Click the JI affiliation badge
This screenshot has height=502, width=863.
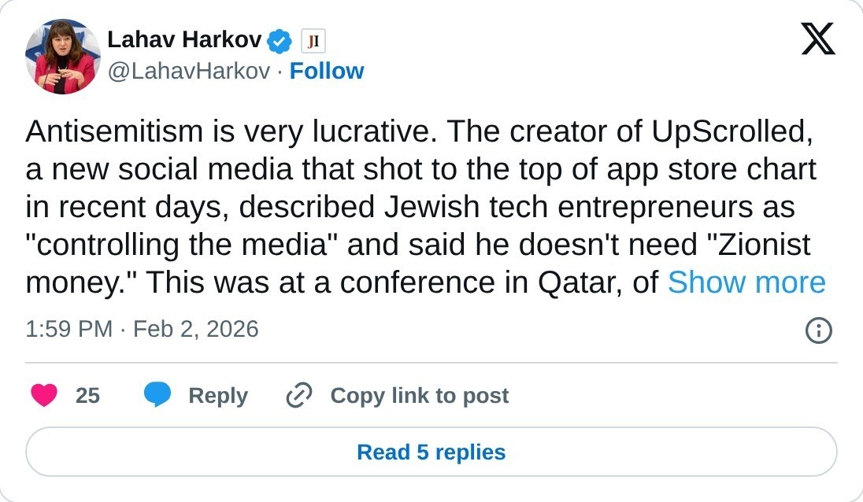point(313,40)
